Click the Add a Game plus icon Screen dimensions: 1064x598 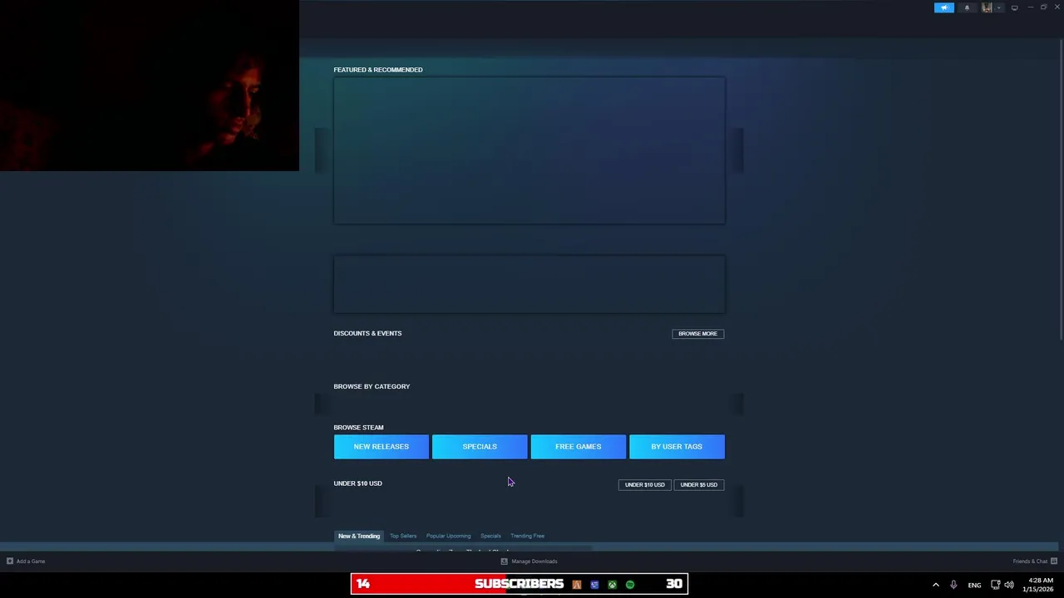coord(9,561)
